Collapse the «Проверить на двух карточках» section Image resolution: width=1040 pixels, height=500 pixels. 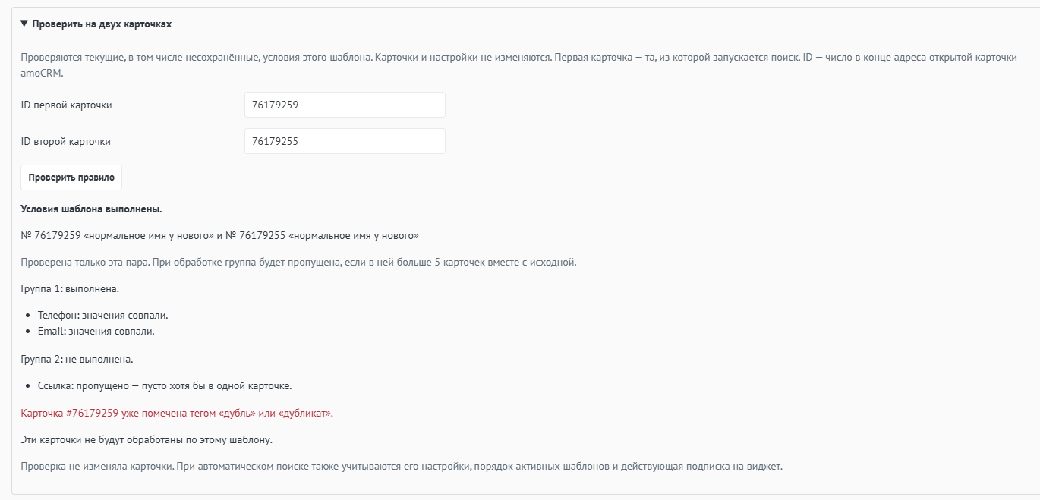(96, 24)
